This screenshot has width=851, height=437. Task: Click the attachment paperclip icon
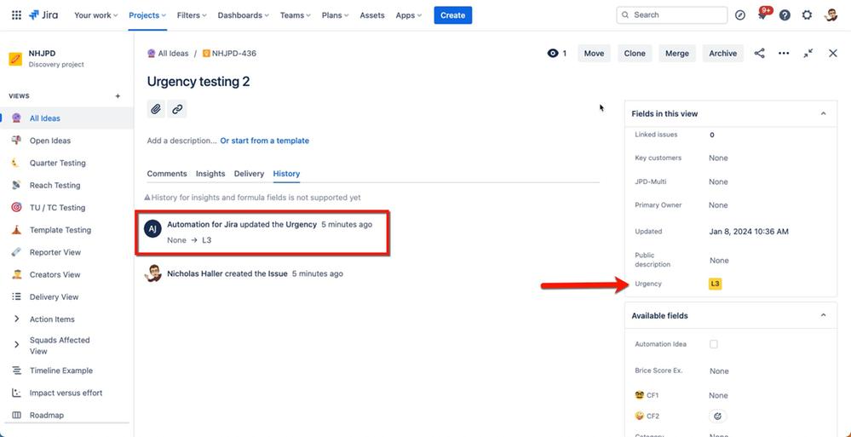point(156,109)
